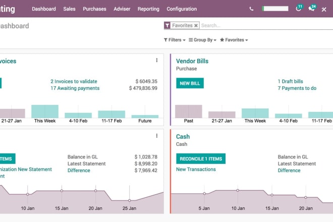Open 17 Awaiting payments link
The image size is (333, 222).
(x=75, y=88)
